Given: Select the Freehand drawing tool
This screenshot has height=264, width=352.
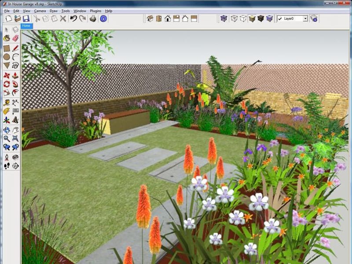Looking at the screenshot, I should click(15, 66).
